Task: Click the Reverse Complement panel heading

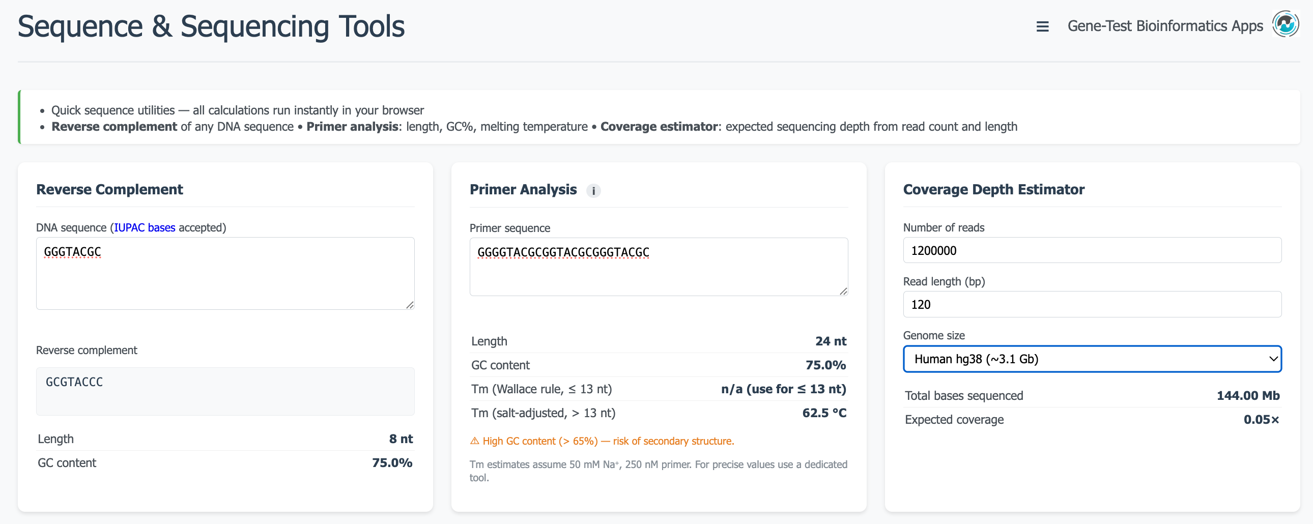Action: pyautogui.click(x=109, y=189)
